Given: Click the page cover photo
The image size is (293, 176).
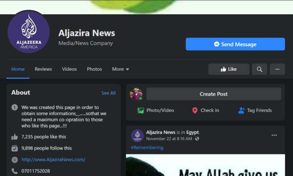Looking at the screenshot, I should click(146, 7).
